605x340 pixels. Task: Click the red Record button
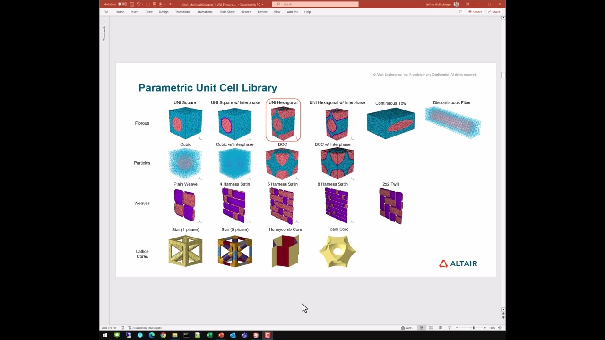click(x=475, y=12)
